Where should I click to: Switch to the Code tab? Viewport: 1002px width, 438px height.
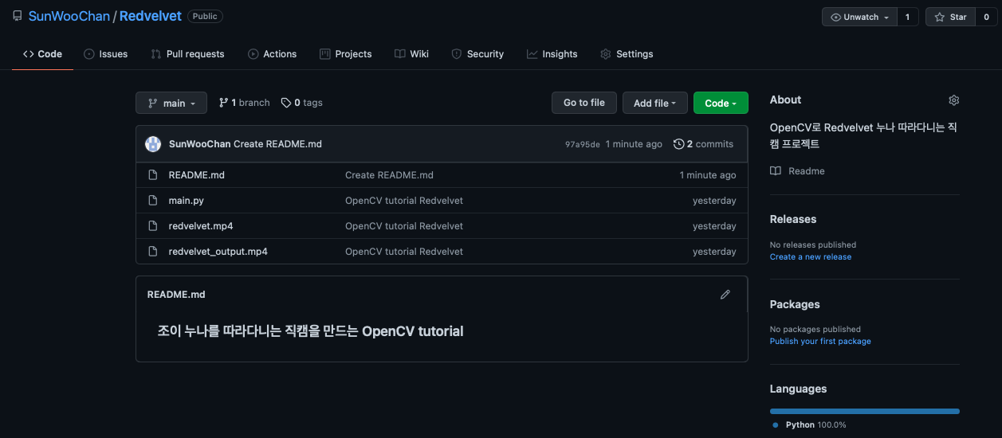tap(43, 54)
